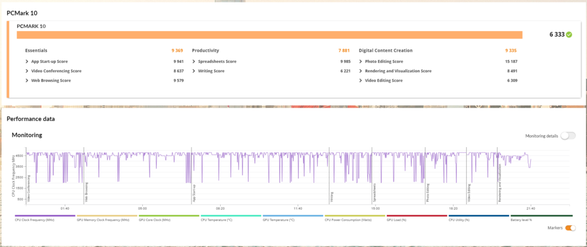Screen dimensions: 587x247
Task: Click the Rendering and Visualization chart marker
Action: [x=499, y=183]
